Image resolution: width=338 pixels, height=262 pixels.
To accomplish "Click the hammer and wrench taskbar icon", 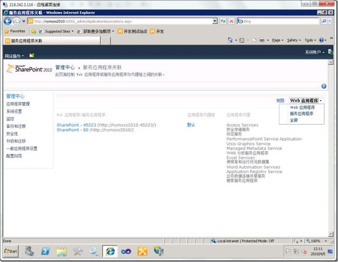I will click(77, 251).
